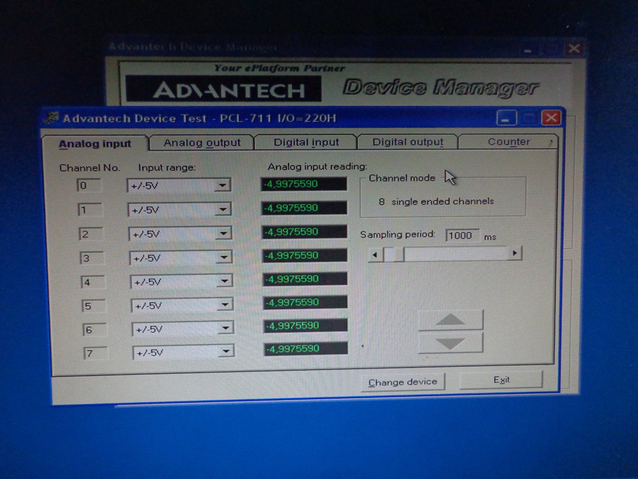Screen dimensions: 638x479
Task: Click channel 3 analog reading value
Action: pos(305,255)
